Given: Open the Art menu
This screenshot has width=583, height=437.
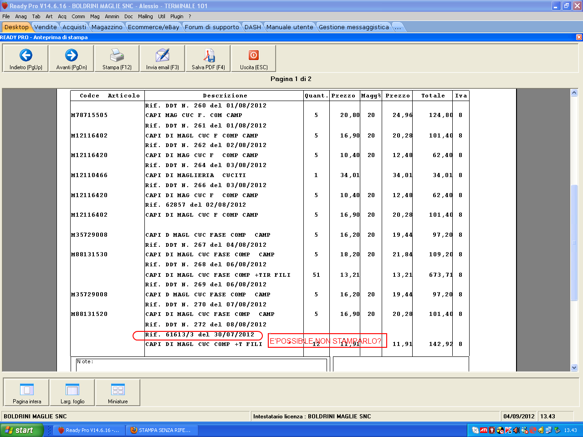Looking at the screenshot, I should pyautogui.click(x=49, y=16).
